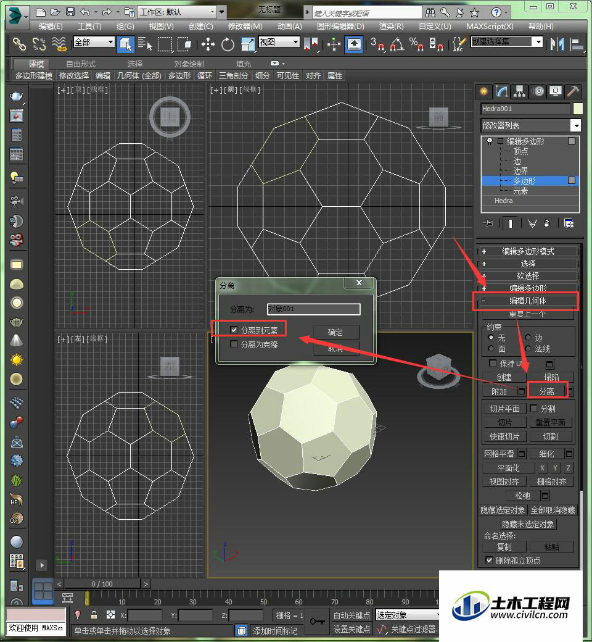
Task: Select 顶点 sub-object level in stack
Action: coord(520,151)
